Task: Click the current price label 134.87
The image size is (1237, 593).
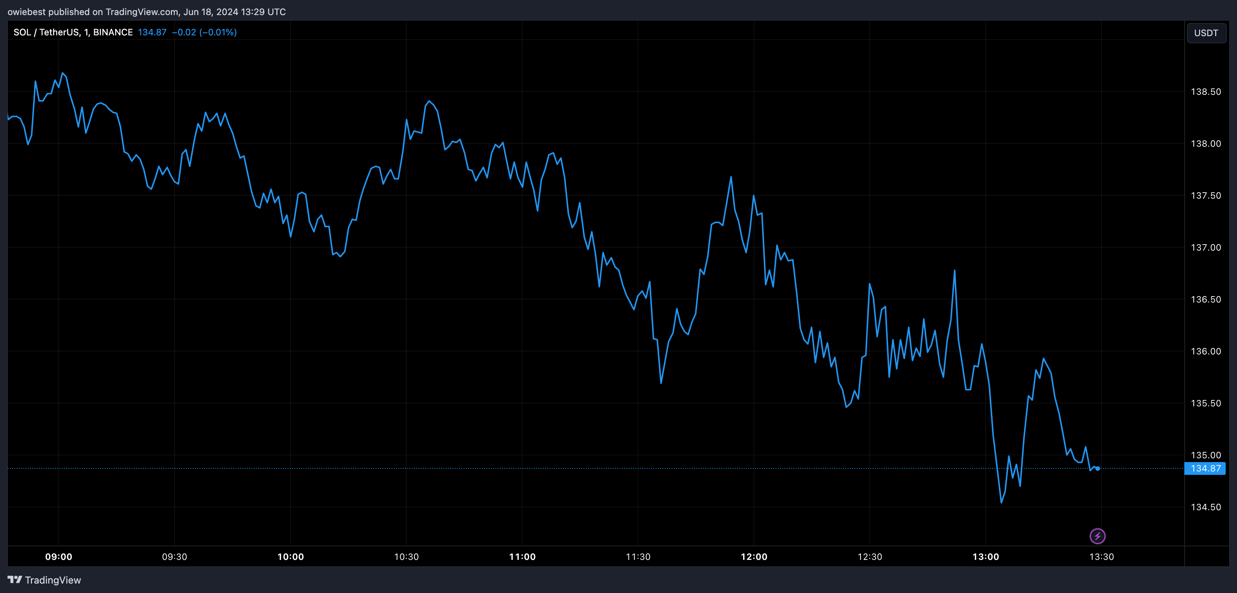Action: click(1205, 468)
